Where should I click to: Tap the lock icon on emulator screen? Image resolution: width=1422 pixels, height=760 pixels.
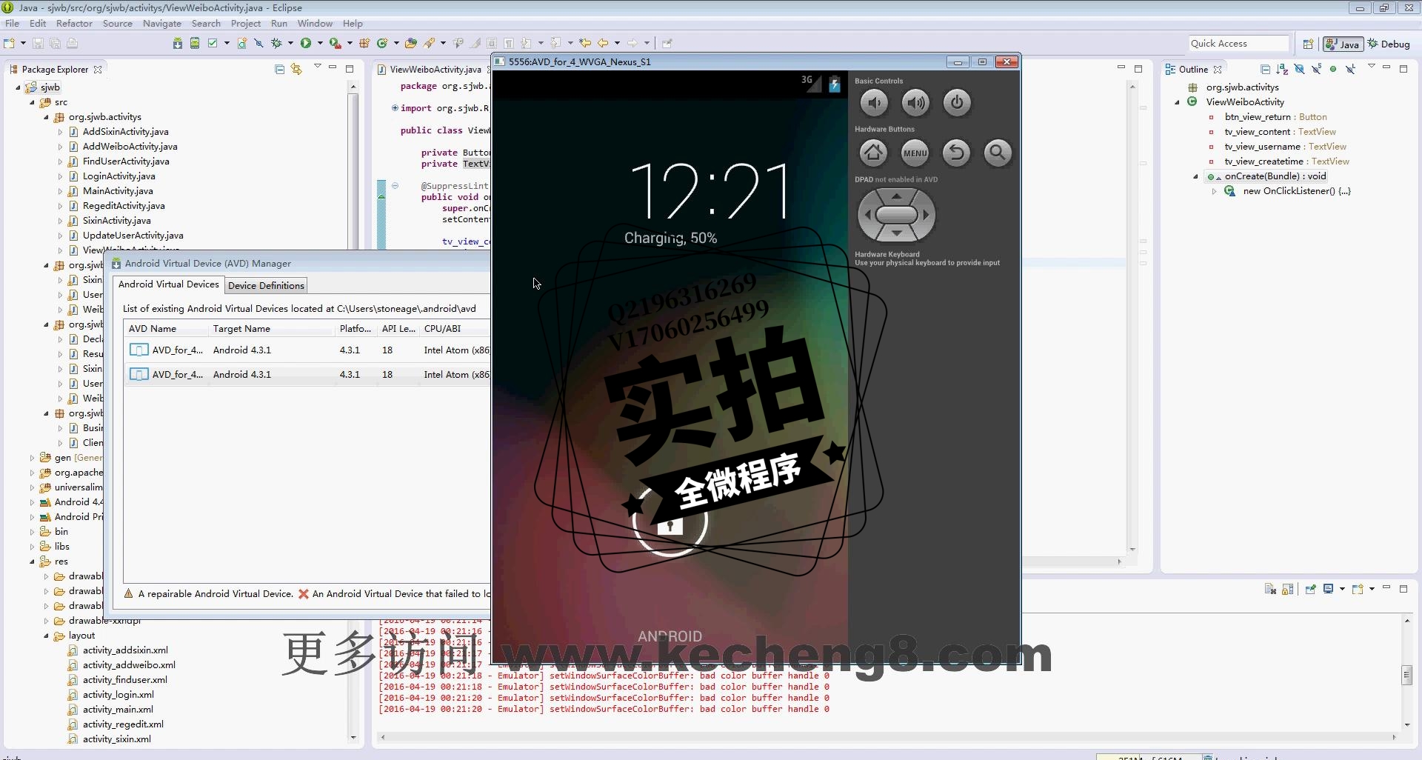pyautogui.click(x=670, y=521)
